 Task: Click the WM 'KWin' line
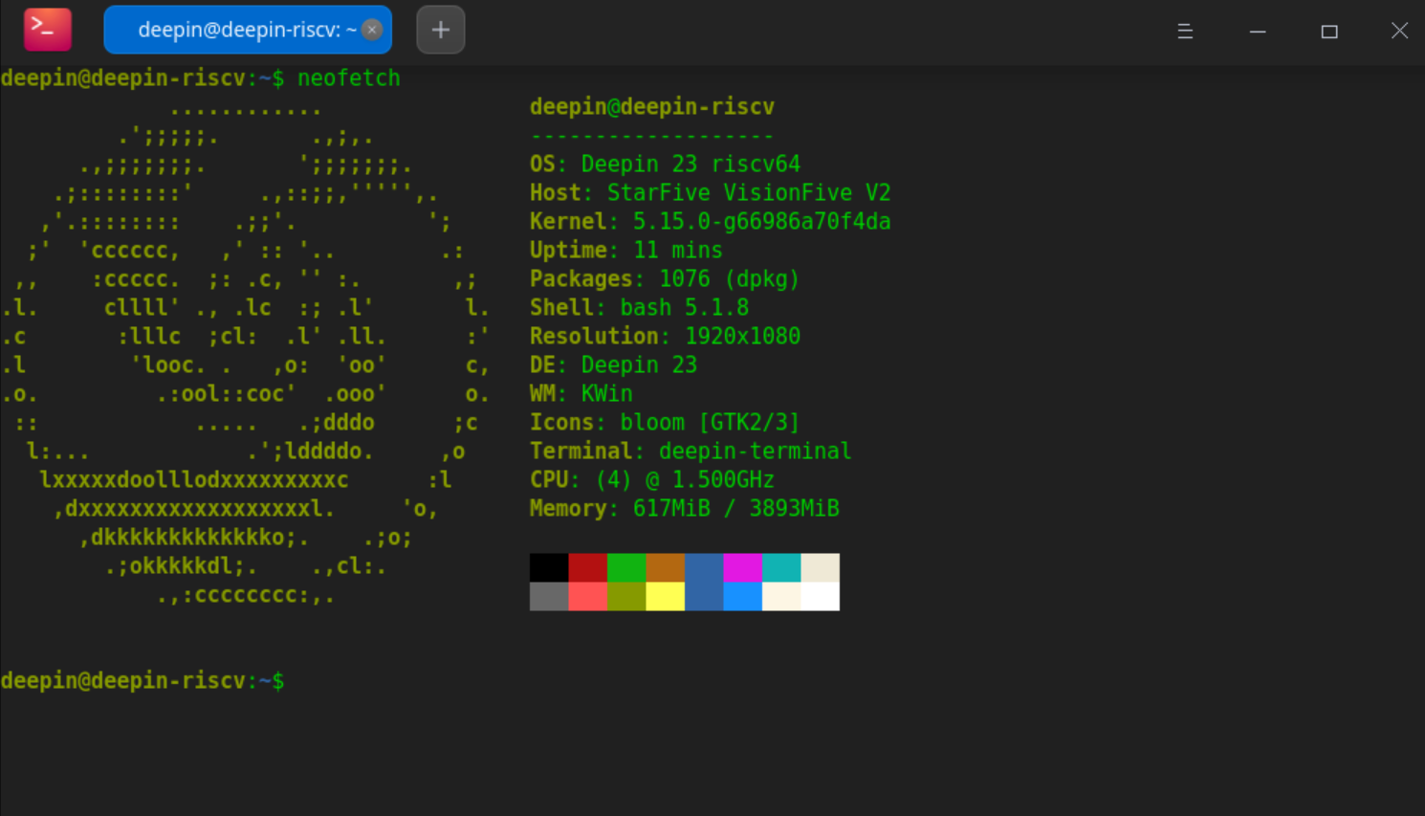(581, 394)
